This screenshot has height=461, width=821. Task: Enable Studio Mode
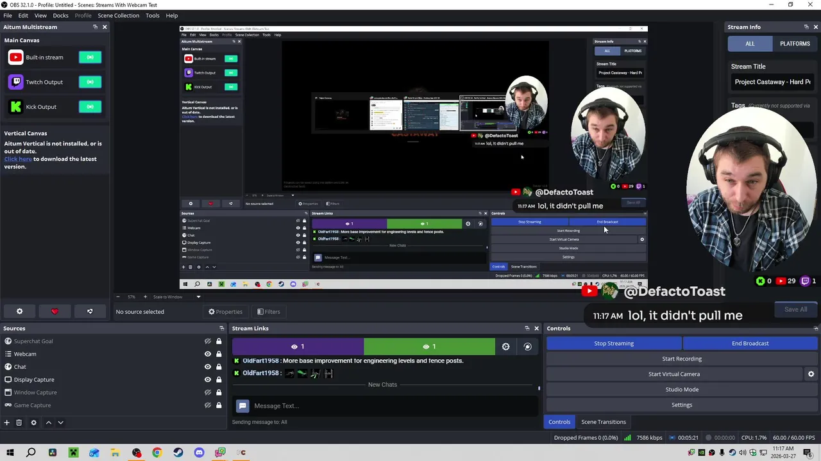click(x=682, y=389)
